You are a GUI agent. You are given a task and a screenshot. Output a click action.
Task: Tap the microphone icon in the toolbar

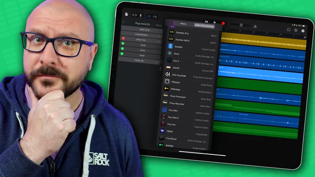tap(141, 15)
